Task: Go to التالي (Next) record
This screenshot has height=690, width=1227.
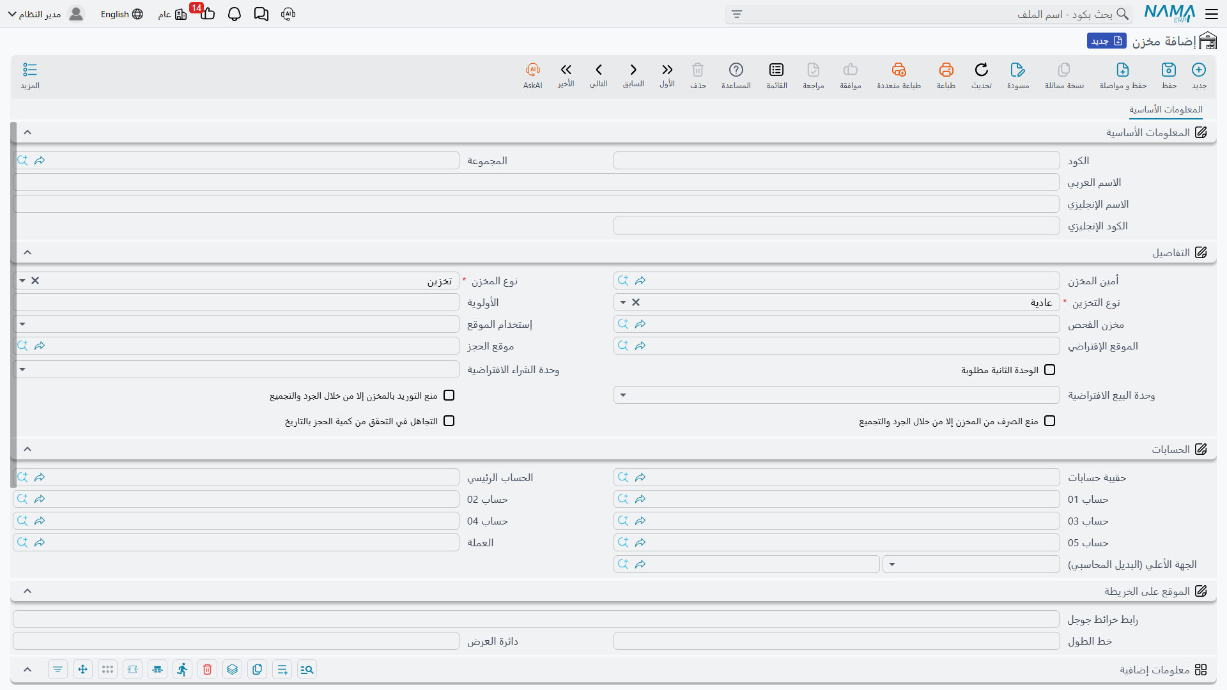Action: [x=599, y=70]
